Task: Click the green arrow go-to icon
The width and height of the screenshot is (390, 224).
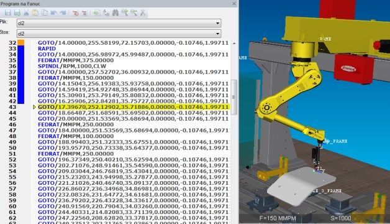Action: (97, 12)
